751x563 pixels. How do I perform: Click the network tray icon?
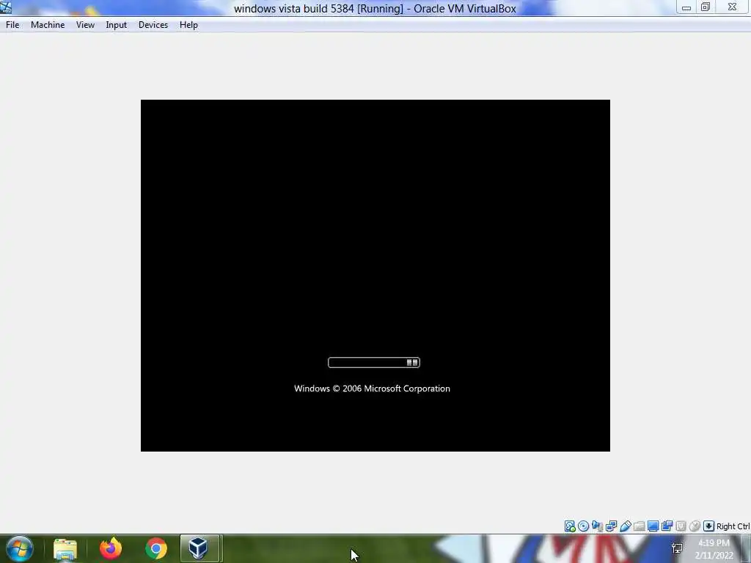677,548
